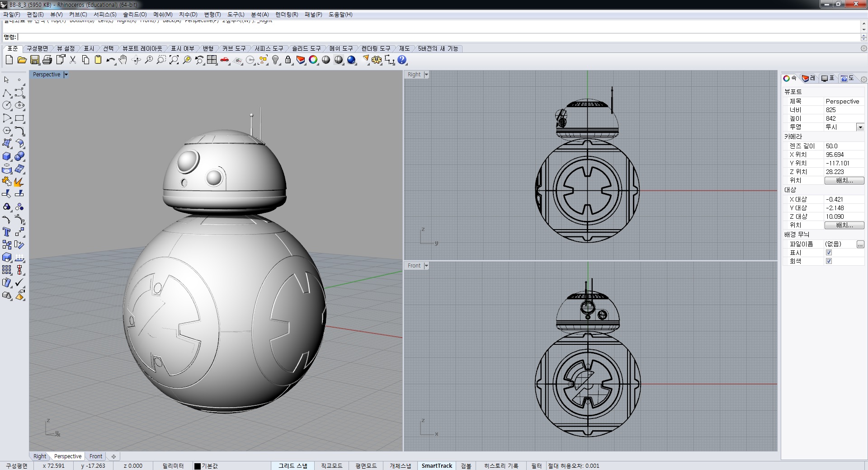Click the target 배치... button
Image resolution: width=868 pixels, height=470 pixels.
point(844,225)
